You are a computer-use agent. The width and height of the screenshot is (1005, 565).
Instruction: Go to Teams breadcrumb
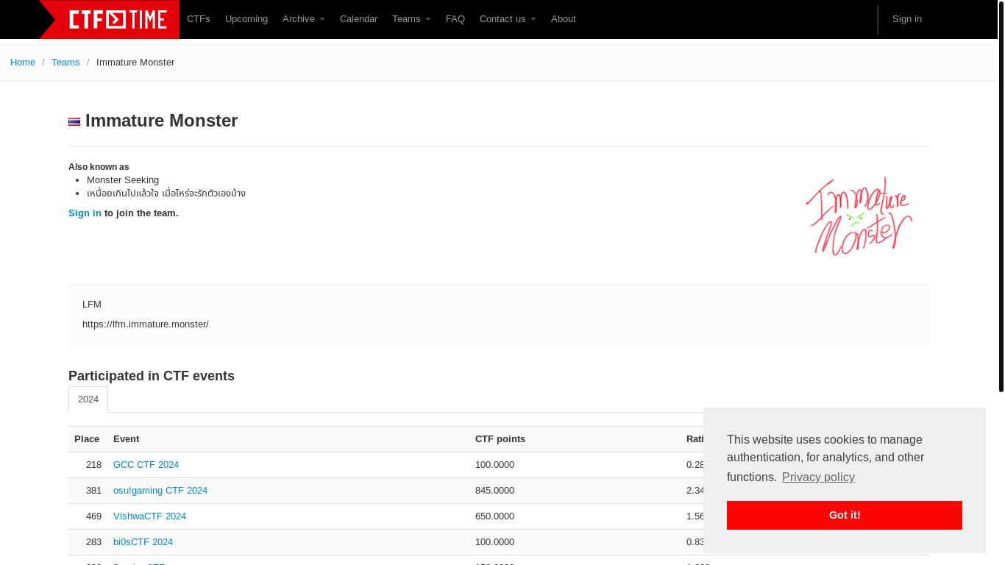coord(65,63)
